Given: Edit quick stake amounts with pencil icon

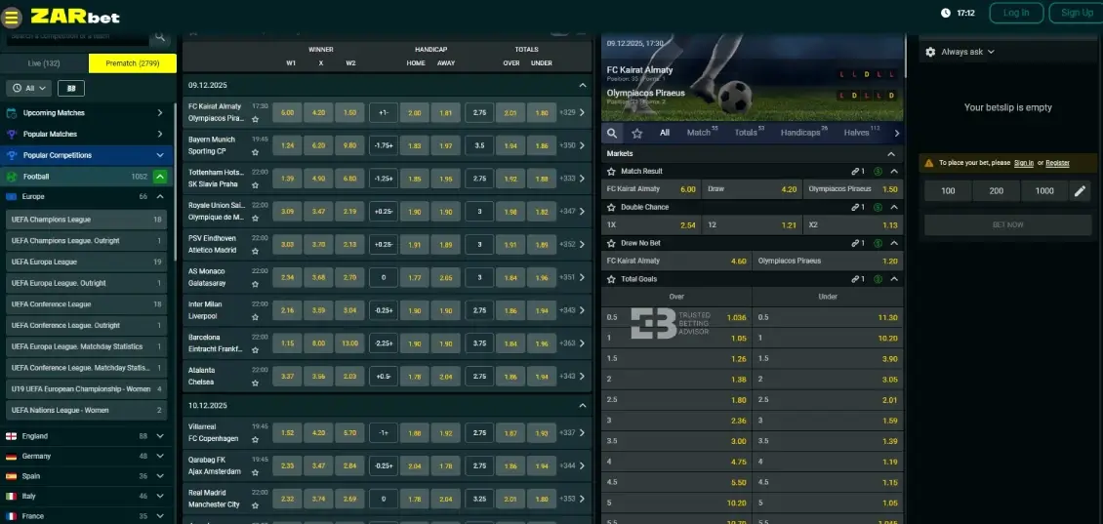Looking at the screenshot, I should [x=1080, y=191].
